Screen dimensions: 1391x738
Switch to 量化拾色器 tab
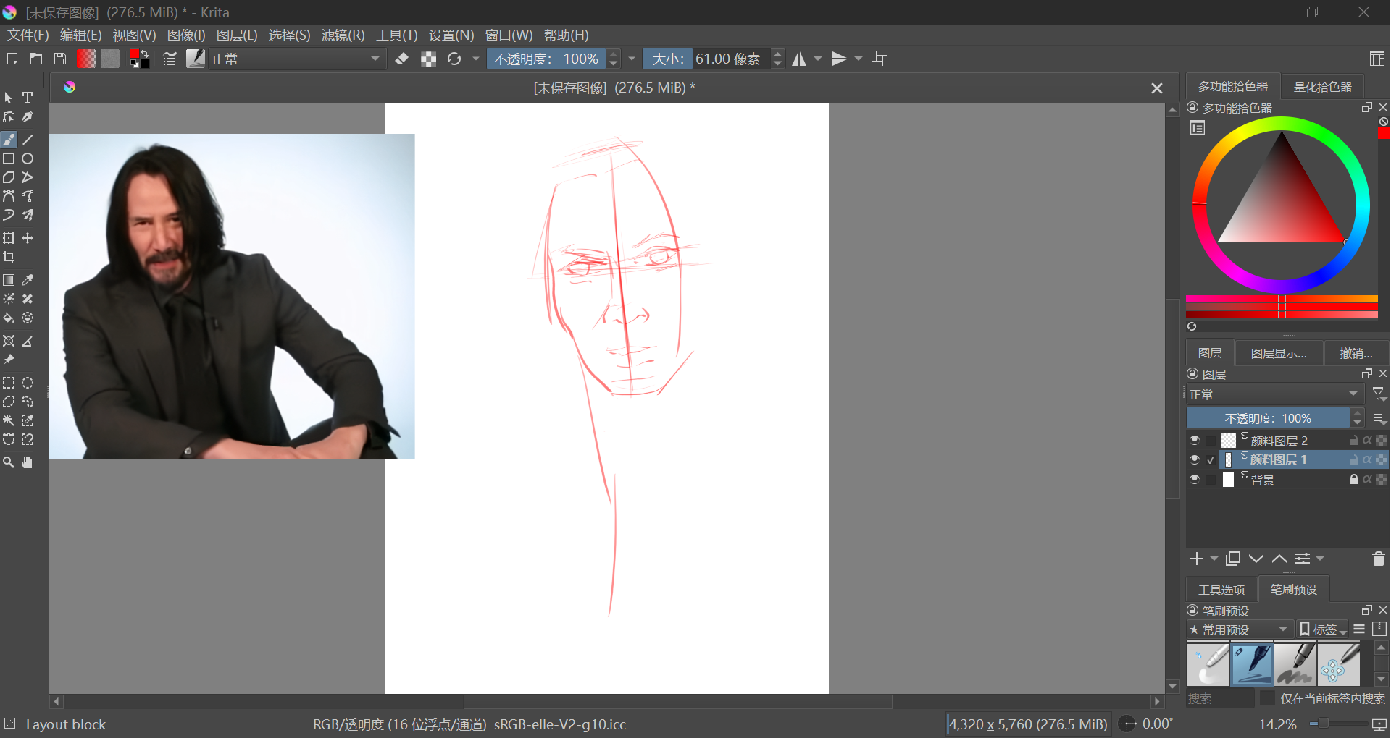point(1322,87)
